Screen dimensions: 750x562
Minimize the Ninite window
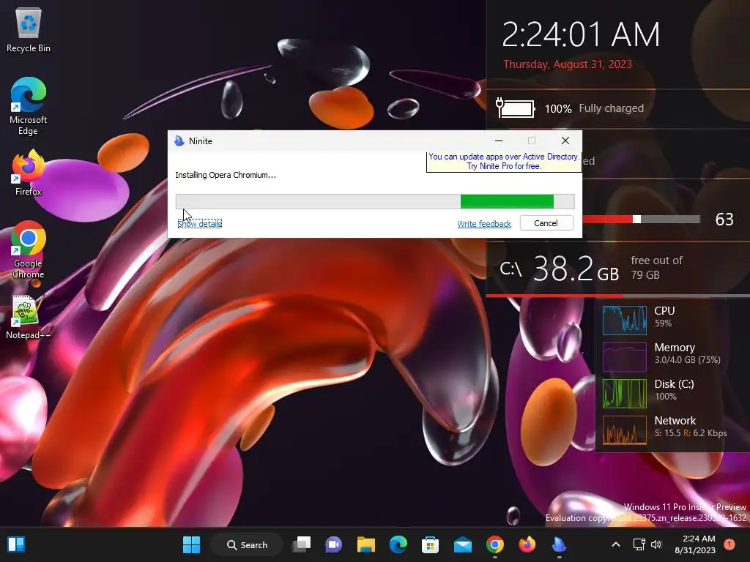[498, 140]
